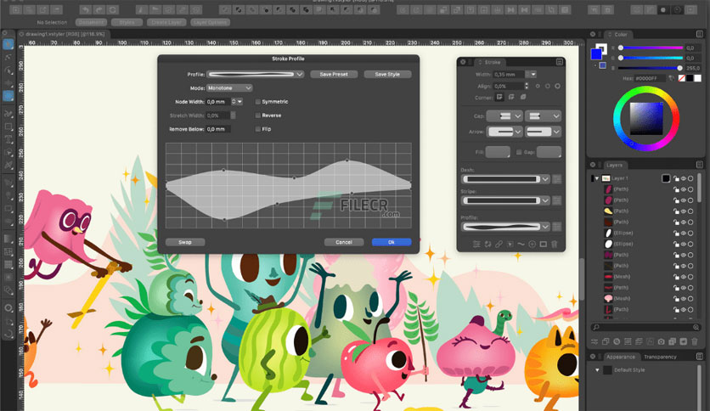
Task: Click the circled plus icon in Stroke panel
Action: [x=532, y=245]
